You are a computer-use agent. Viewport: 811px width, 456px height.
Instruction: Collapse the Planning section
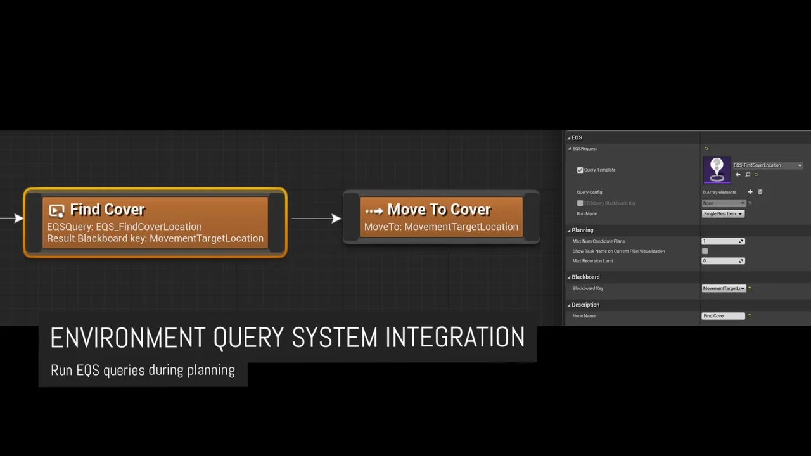[570, 231]
